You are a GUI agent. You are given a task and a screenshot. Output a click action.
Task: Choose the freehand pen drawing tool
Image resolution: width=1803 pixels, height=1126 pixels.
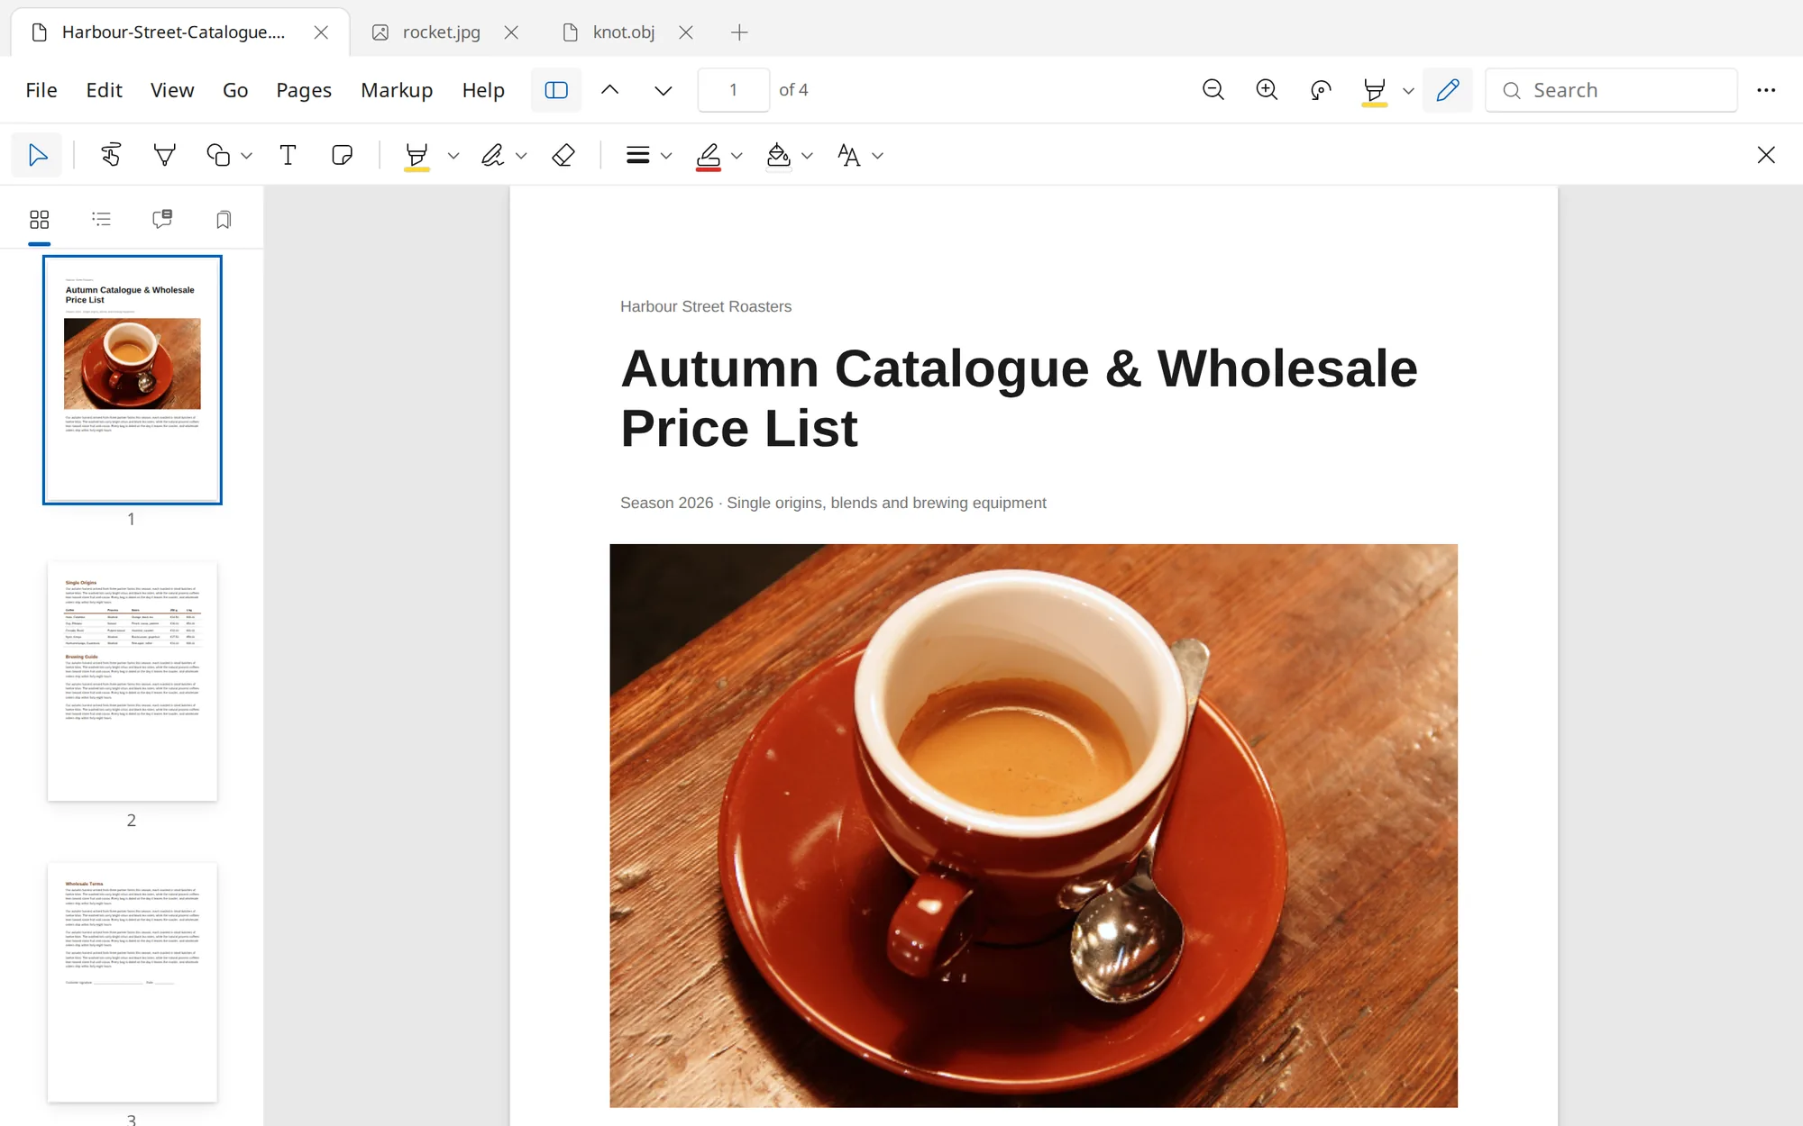492,155
